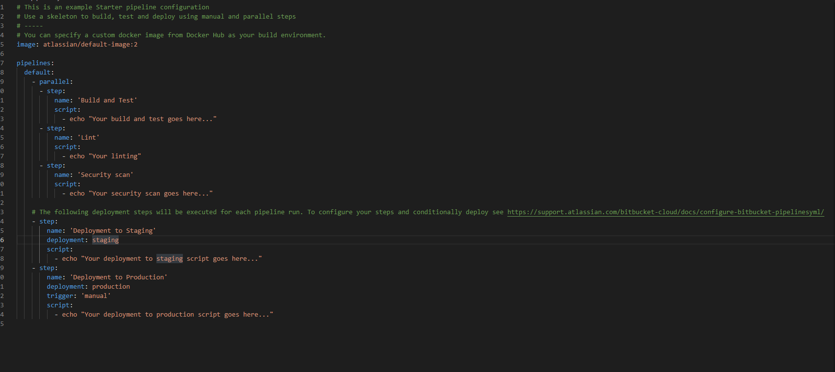Place cursor on the 'Lint' step name

89,138
